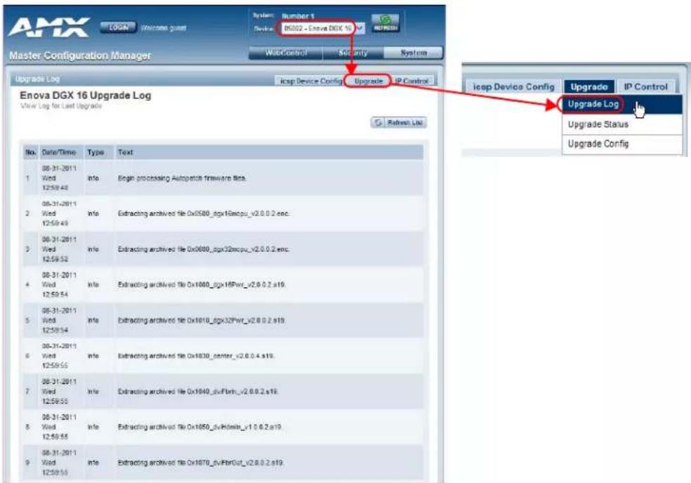691x483 pixels.
Task: Click the Login button
Action: [118, 27]
